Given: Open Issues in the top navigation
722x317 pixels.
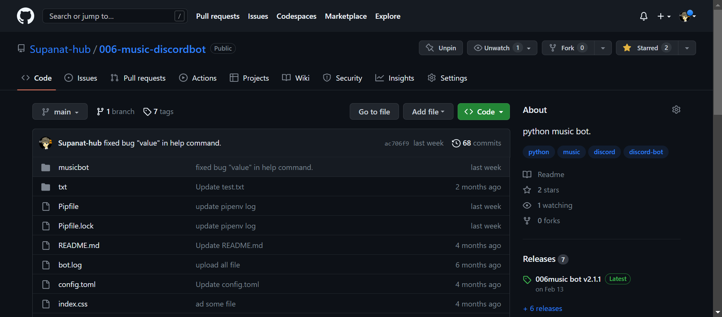Looking at the screenshot, I should point(258,16).
